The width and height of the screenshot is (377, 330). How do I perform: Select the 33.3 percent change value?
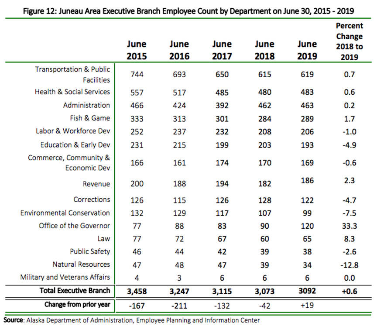[x=350, y=226]
